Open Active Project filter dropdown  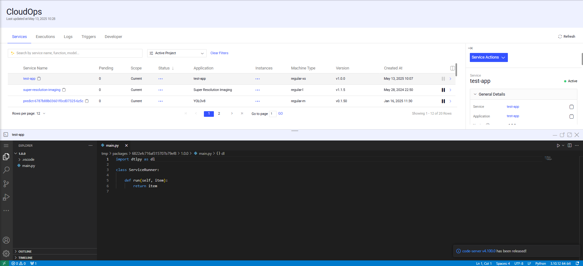177,53
